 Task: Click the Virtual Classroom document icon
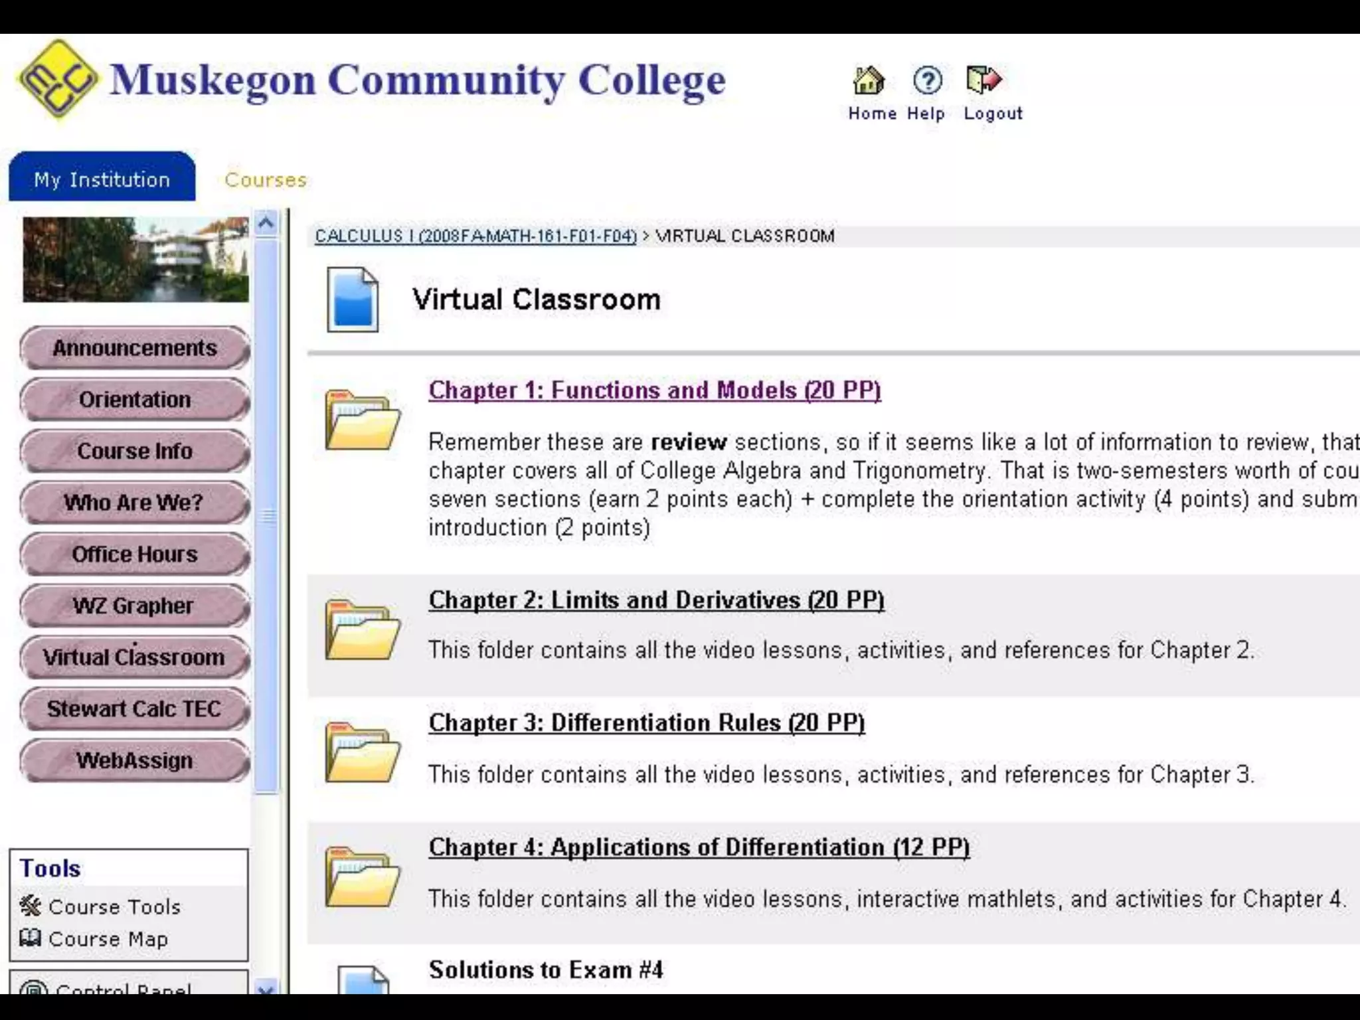pos(353,299)
